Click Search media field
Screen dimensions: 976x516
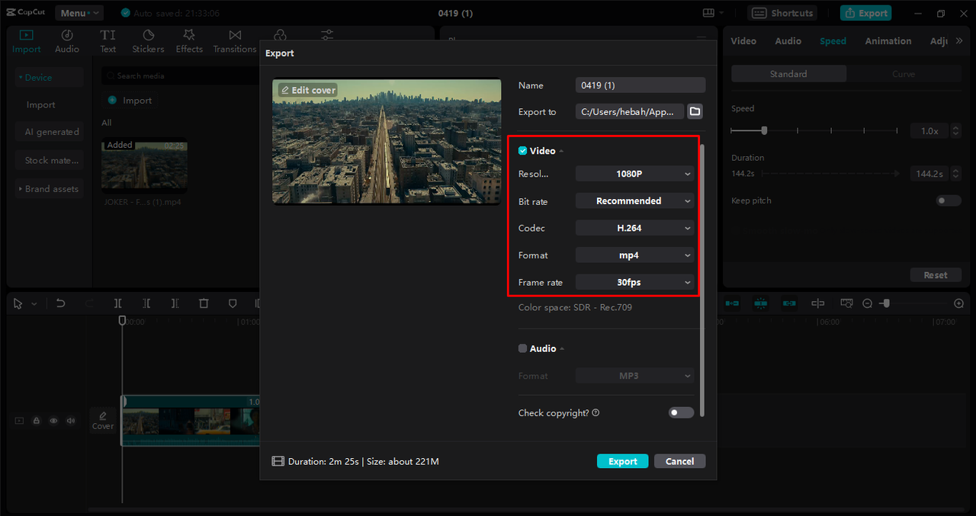tap(180, 76)
